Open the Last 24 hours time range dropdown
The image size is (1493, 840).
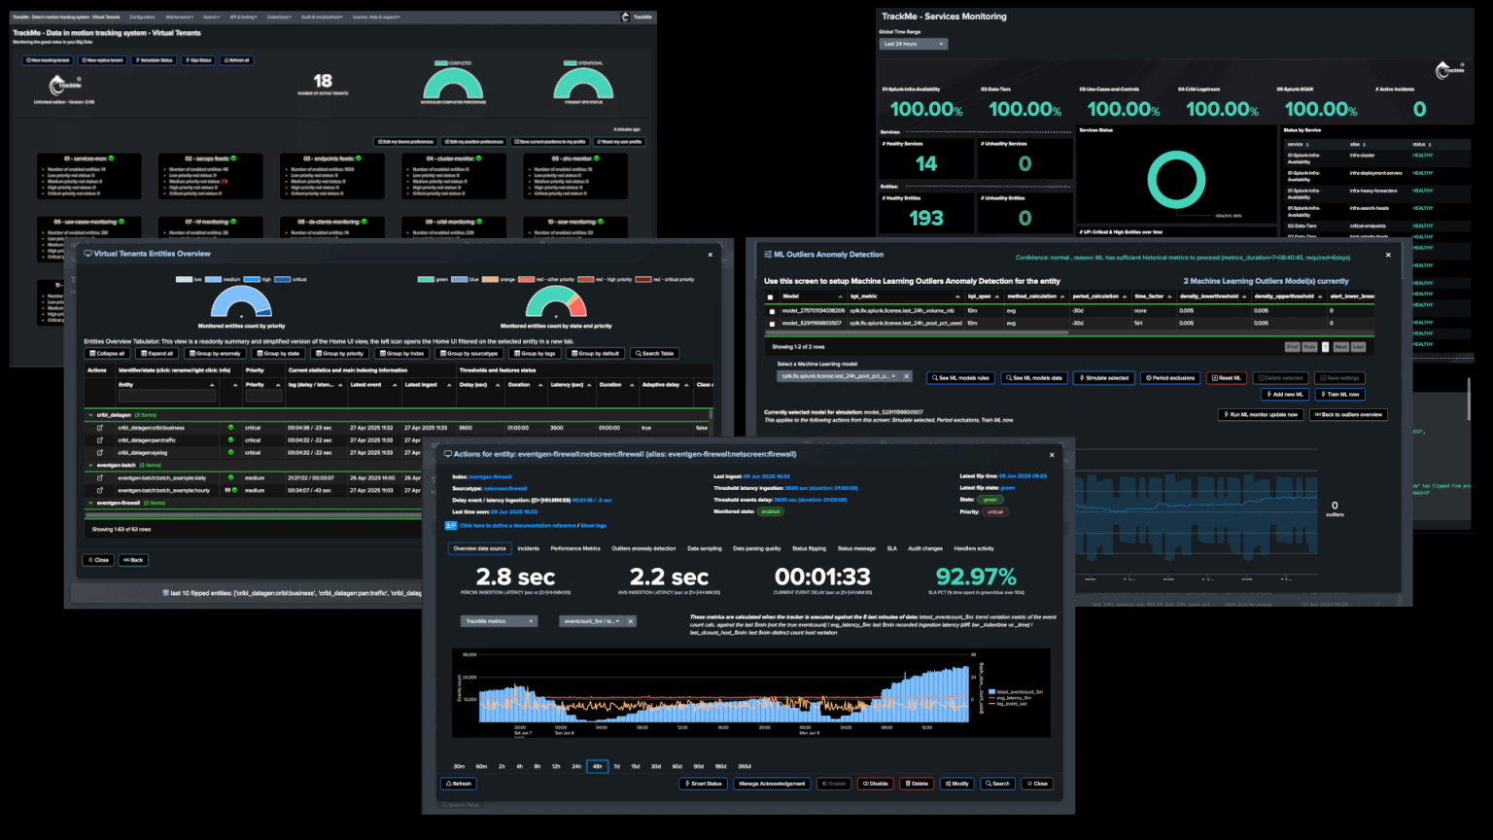(x=913, y=44)
